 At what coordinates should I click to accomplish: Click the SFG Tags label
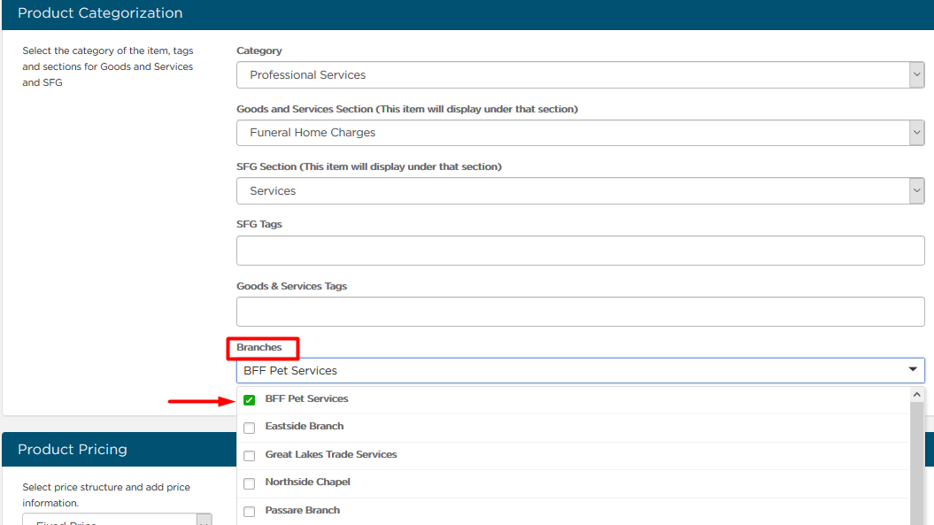[259, 224]
